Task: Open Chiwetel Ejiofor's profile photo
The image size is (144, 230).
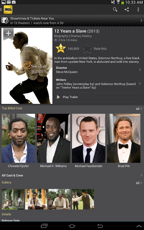Action: coord(18,138)
